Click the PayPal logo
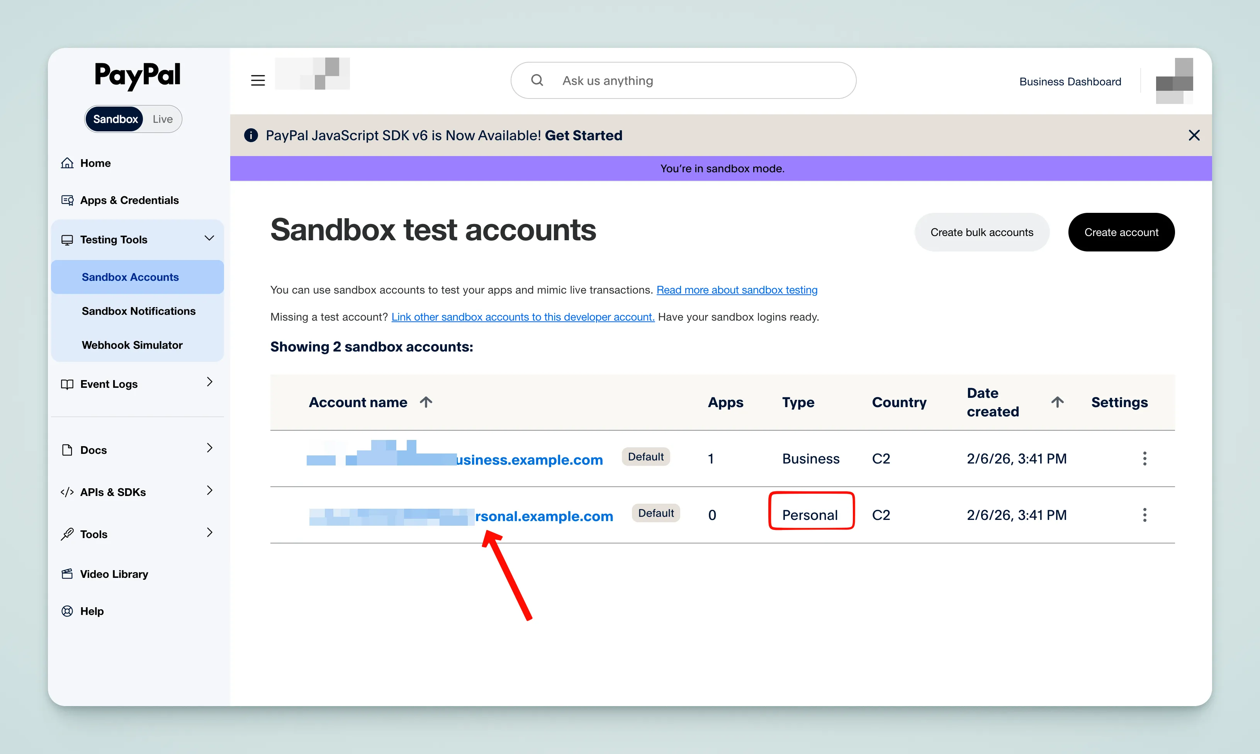 [137, 76]
